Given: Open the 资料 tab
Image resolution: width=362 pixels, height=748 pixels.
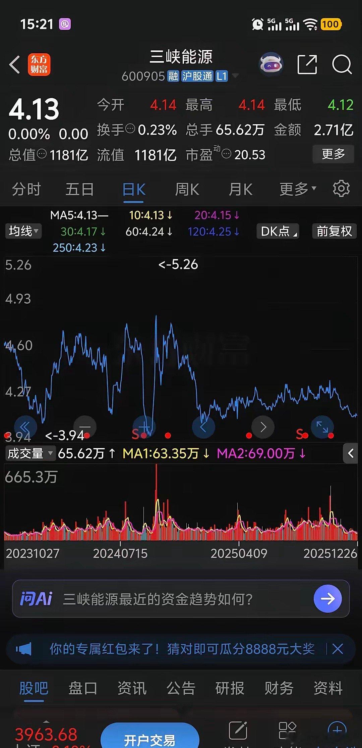Looking at the screenshot, I should point(328,688).
